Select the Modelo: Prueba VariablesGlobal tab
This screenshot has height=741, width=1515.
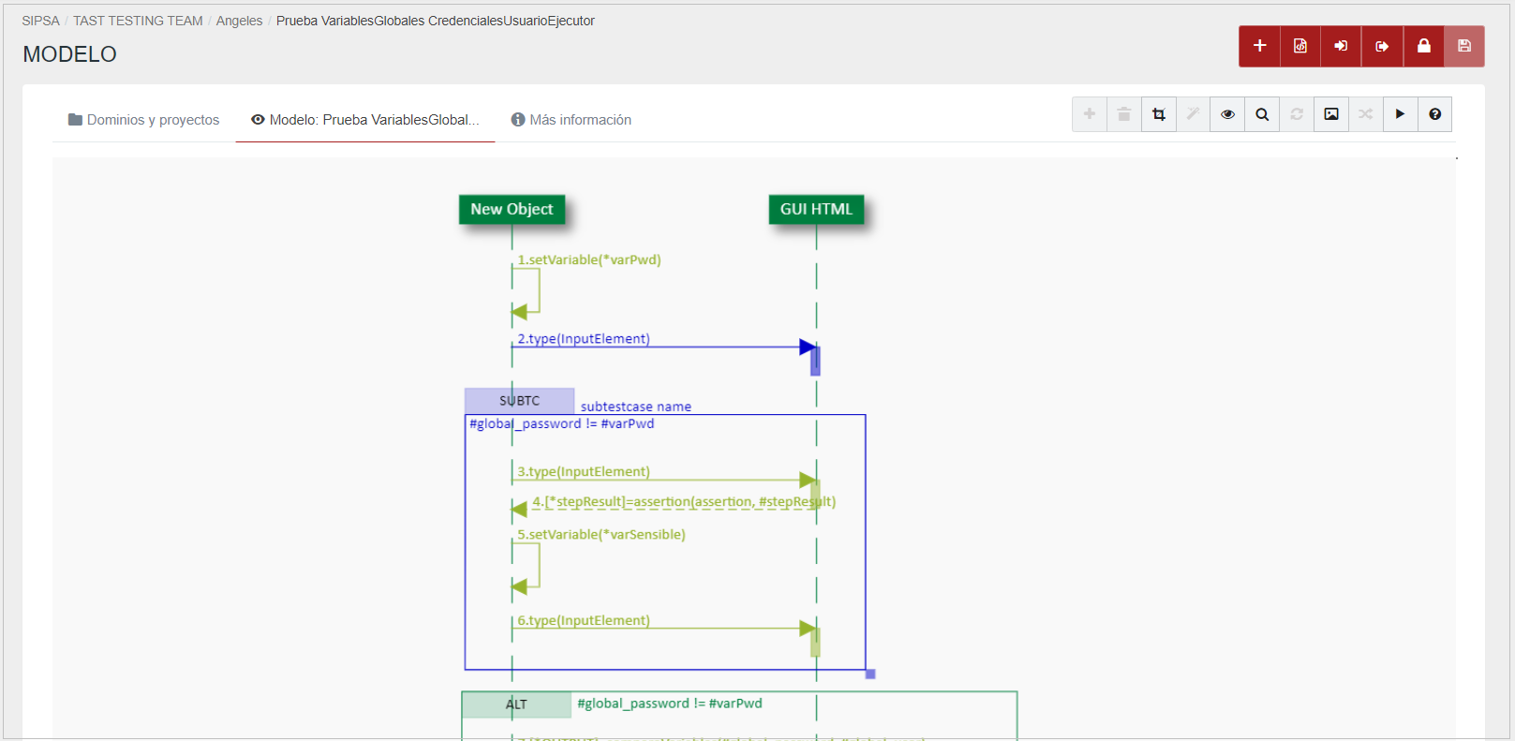(x=364, y=120)
